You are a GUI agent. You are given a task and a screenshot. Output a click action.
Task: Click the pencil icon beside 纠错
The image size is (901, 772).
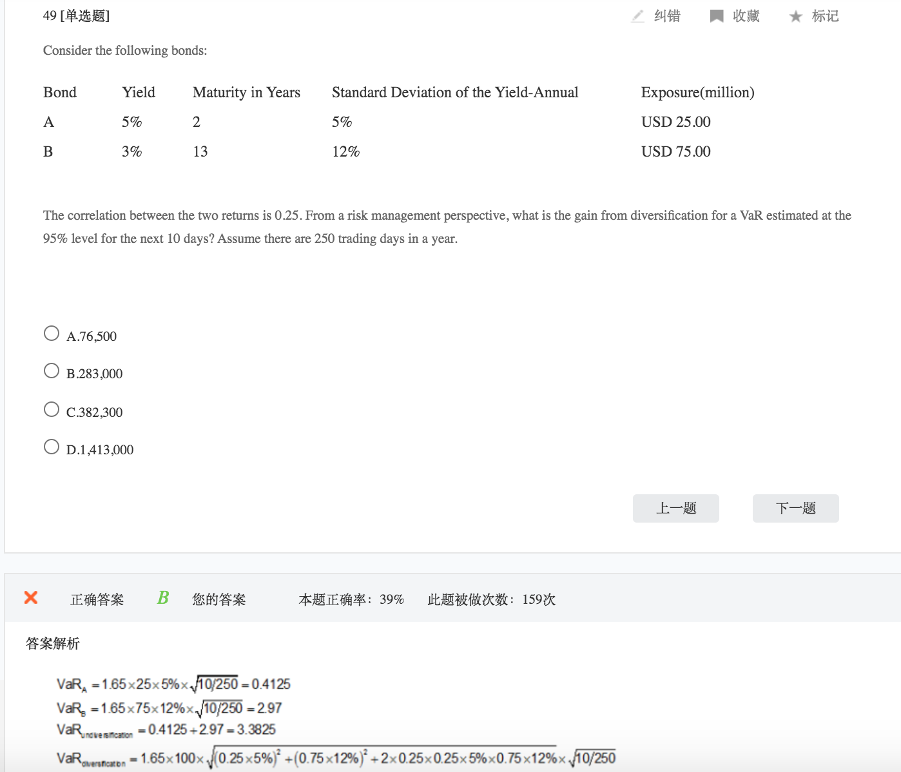point(637,16)
